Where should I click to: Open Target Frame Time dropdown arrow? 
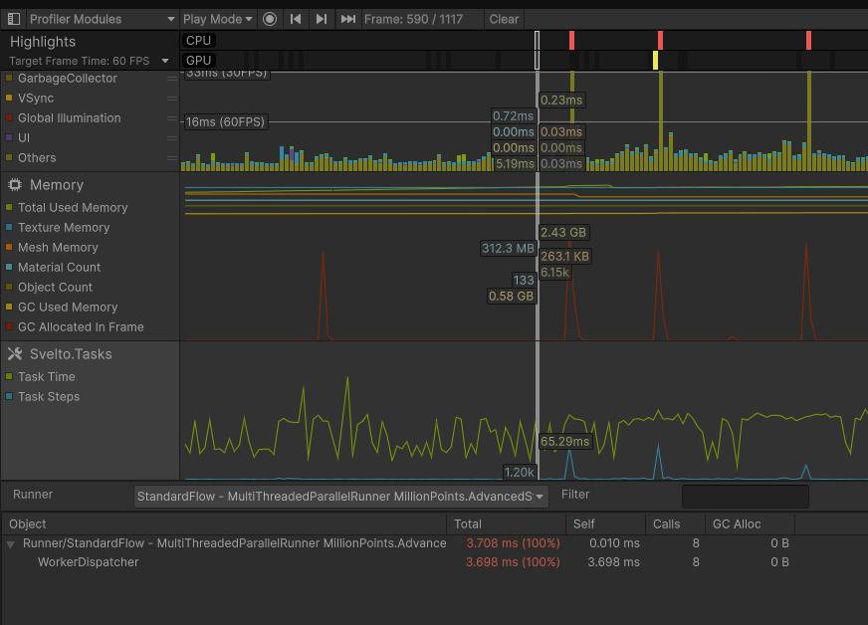tap(165, 61)
